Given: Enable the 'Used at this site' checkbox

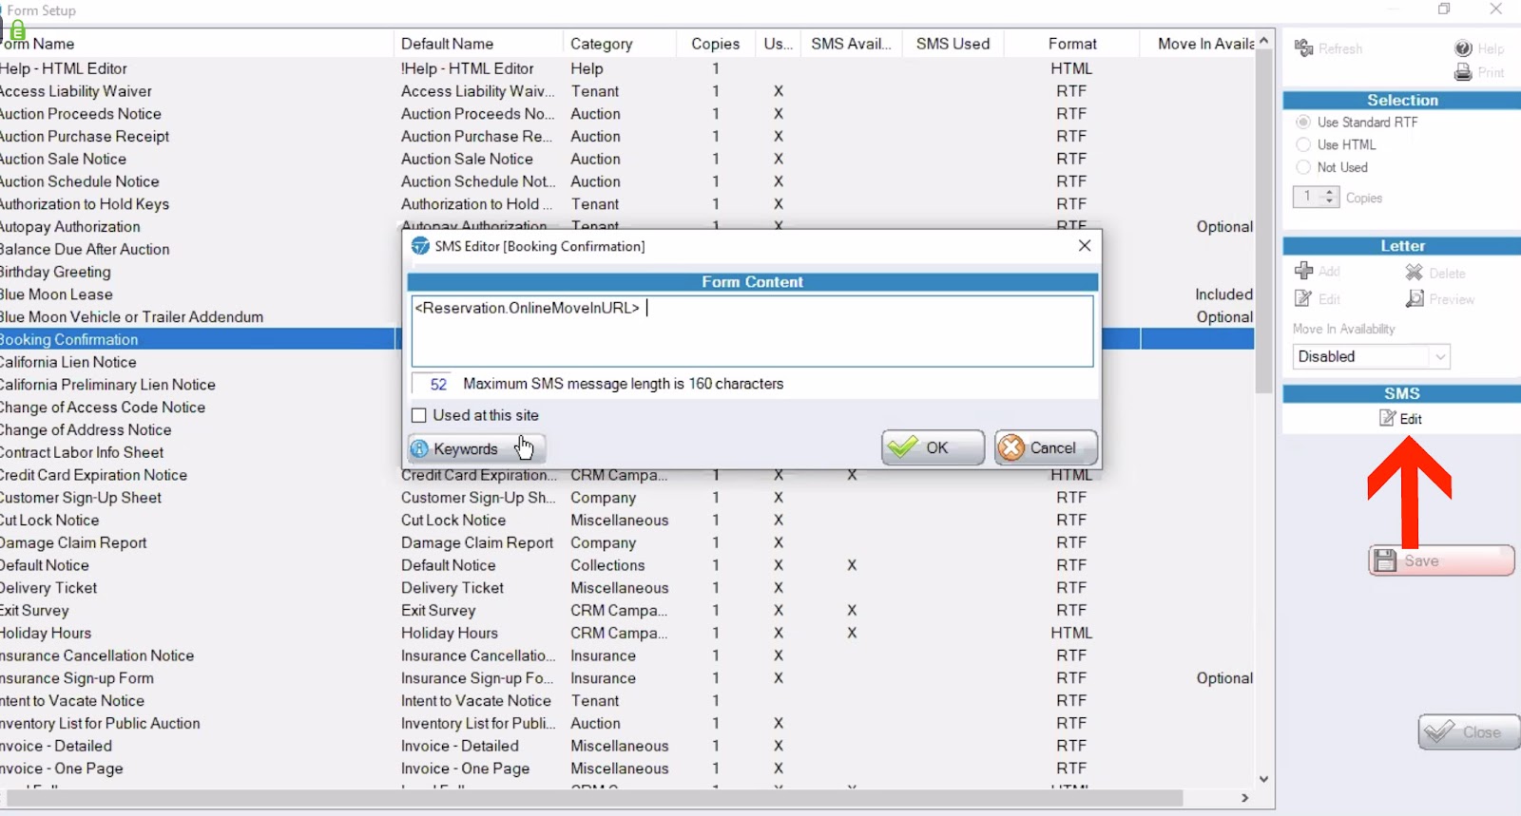Looking at the screenshot, I should point(418,415).
